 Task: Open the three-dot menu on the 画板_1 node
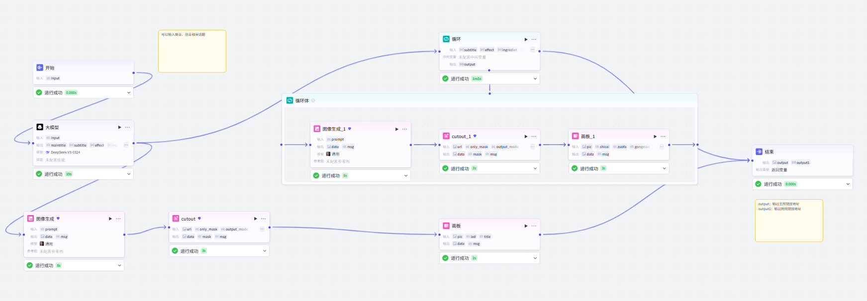(663, 136)
